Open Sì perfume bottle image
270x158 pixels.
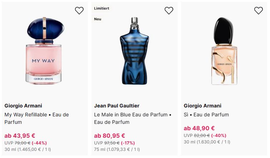[224, 51]
